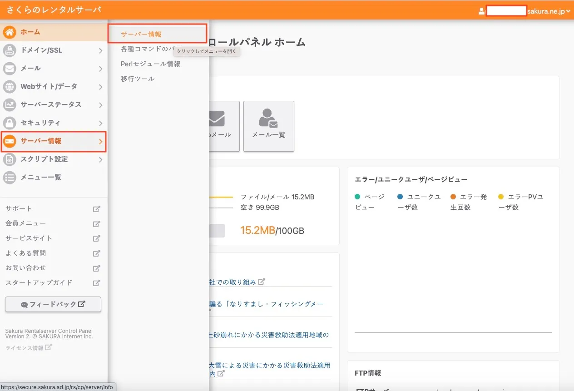Expand the サーバーステータス chevron arrow
The width and height of the screenshot is (574, 391).
100,105
